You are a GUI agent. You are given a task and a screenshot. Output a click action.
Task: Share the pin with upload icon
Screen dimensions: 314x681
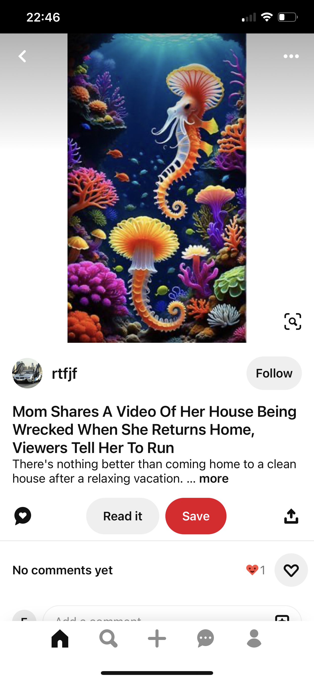click(x=291, y=516)
